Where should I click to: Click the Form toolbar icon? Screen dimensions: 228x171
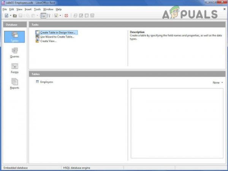(56, 16)
